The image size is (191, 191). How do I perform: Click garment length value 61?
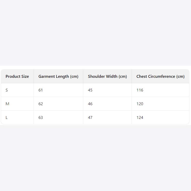[x=41, y=90]
